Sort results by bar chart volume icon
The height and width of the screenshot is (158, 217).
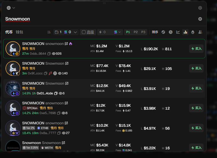185,32
